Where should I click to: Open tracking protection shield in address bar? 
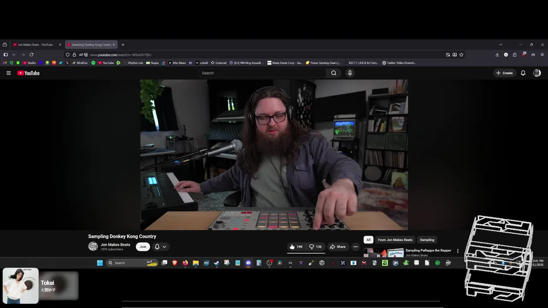pos(68,55)
